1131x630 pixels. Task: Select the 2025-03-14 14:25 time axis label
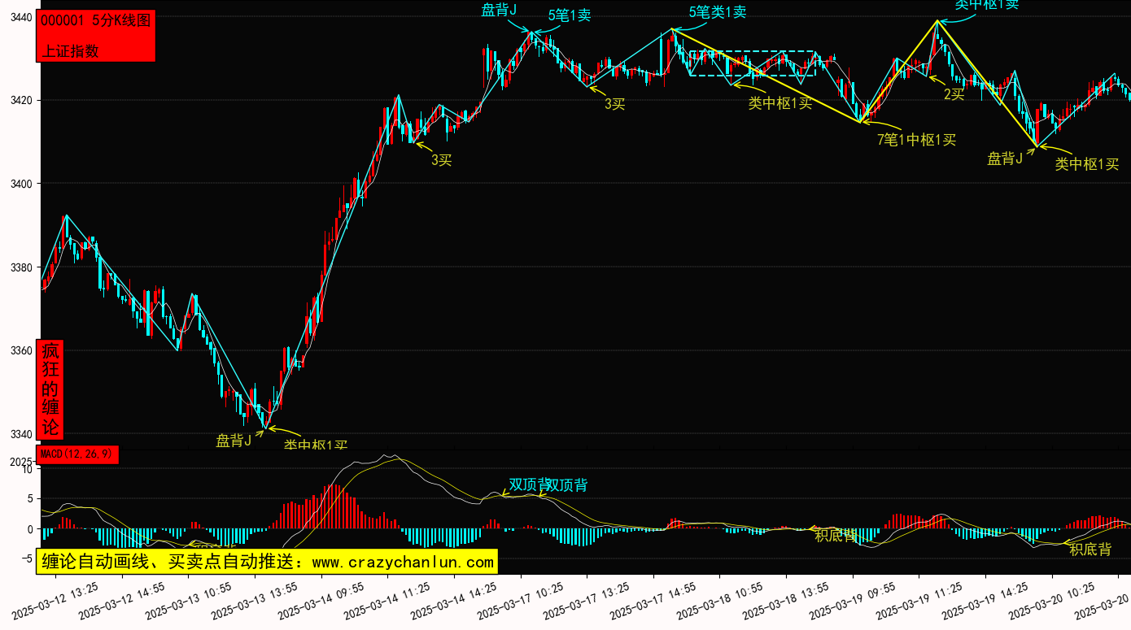pos(455,601)
